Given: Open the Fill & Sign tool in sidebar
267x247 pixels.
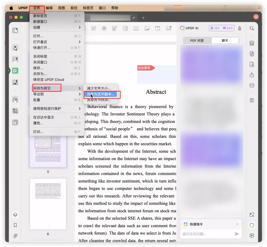Looking at the screenshot, I should coord(15,83).
